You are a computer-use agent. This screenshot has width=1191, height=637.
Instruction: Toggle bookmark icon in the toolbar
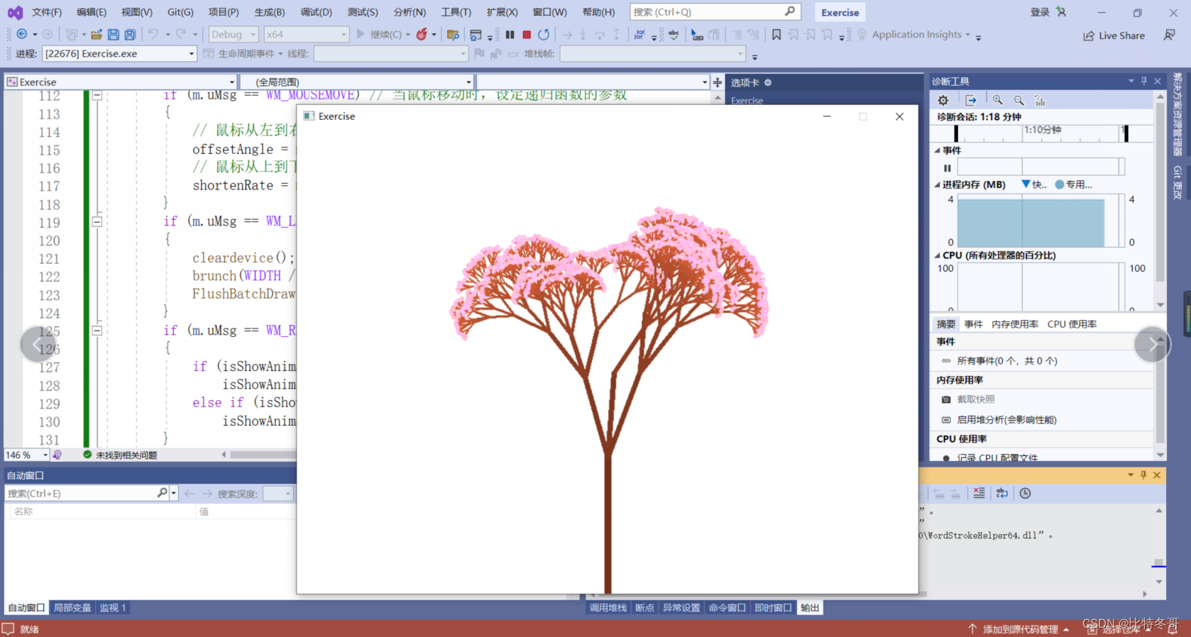pyautogui.click(x=776, y=34)
